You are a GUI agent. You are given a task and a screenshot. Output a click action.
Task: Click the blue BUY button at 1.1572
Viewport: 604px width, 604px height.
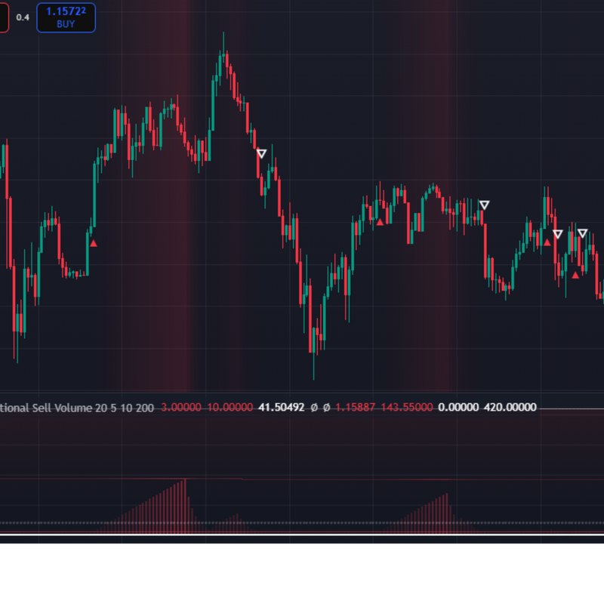66,17
